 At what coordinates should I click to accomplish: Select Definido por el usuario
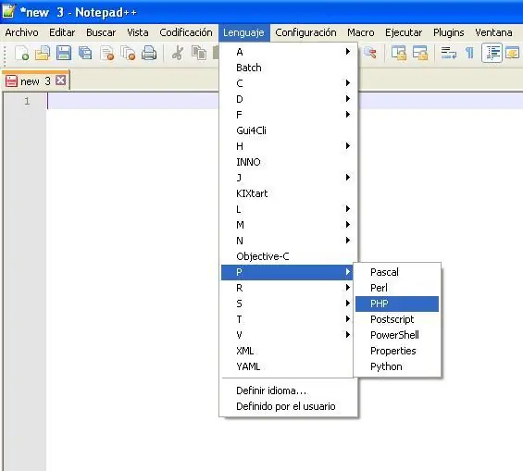tap(288, 406)
